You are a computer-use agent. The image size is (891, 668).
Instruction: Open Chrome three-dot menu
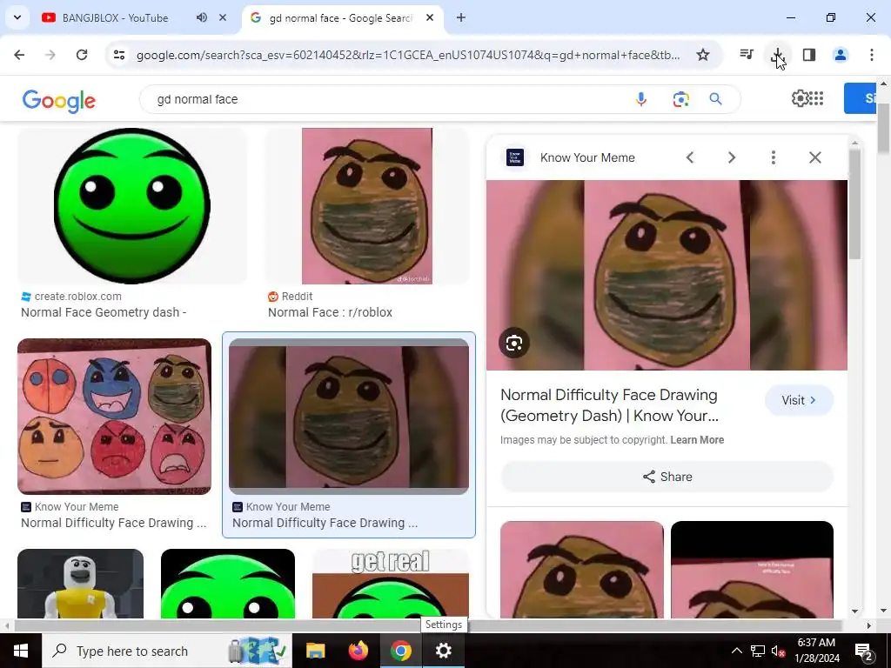click(872, 55)
